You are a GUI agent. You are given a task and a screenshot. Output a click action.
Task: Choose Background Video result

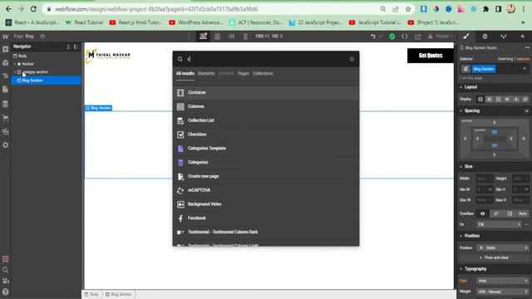click(266, 204)
